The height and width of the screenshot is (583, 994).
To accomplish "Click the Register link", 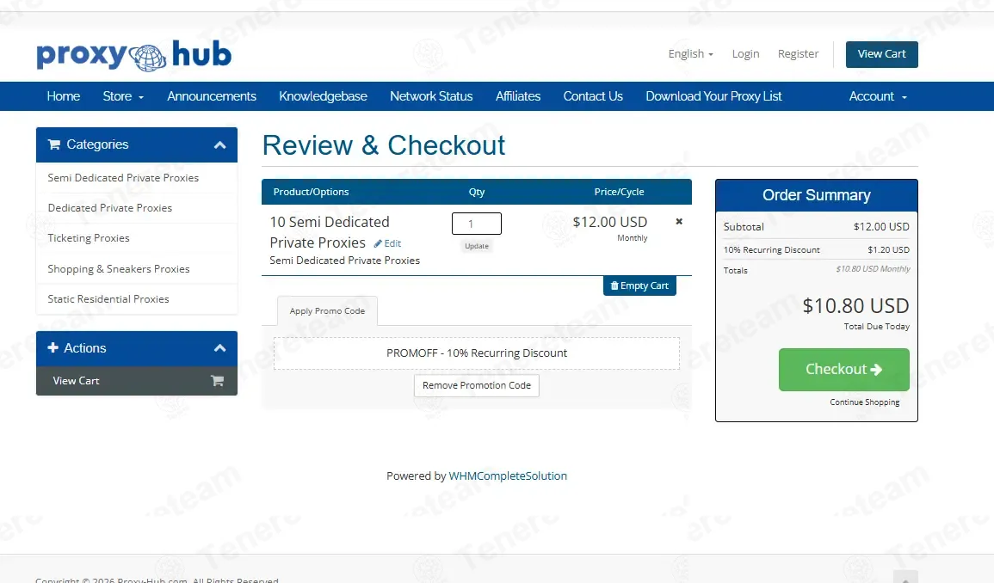I will pyautogui.click(x=798, y=54).
